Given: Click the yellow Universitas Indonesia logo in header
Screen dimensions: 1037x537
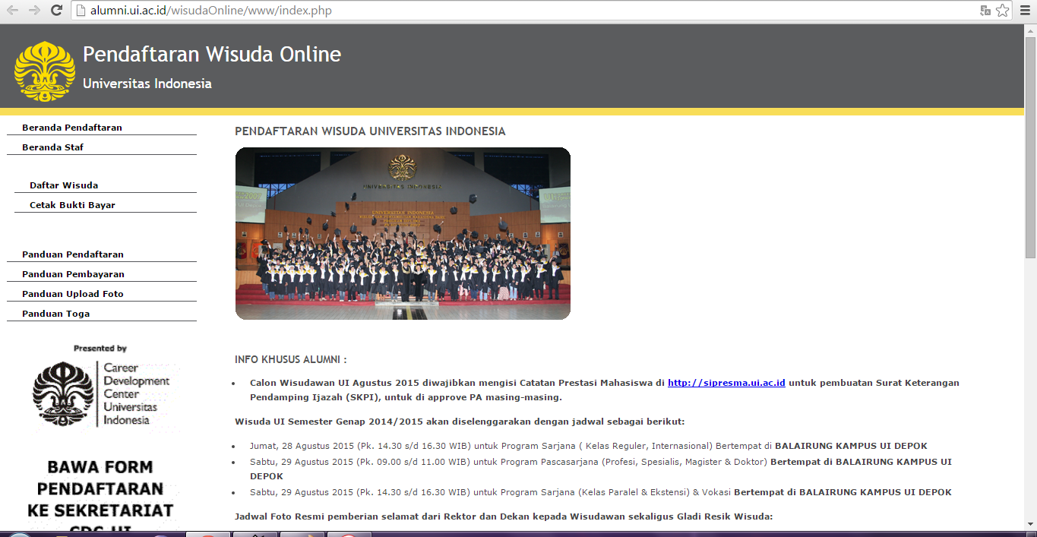Looking at the screenshot, I should pyautogui.click(x=45, y=71).
